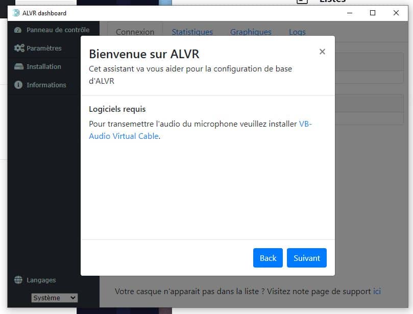
Task: Click the Panneau de contrôle dashboard gauge icon
Action: tap(18, 30)
